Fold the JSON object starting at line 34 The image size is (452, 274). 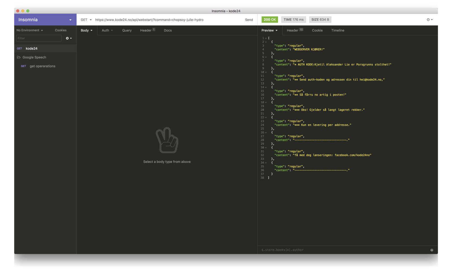tap(266, 163)
